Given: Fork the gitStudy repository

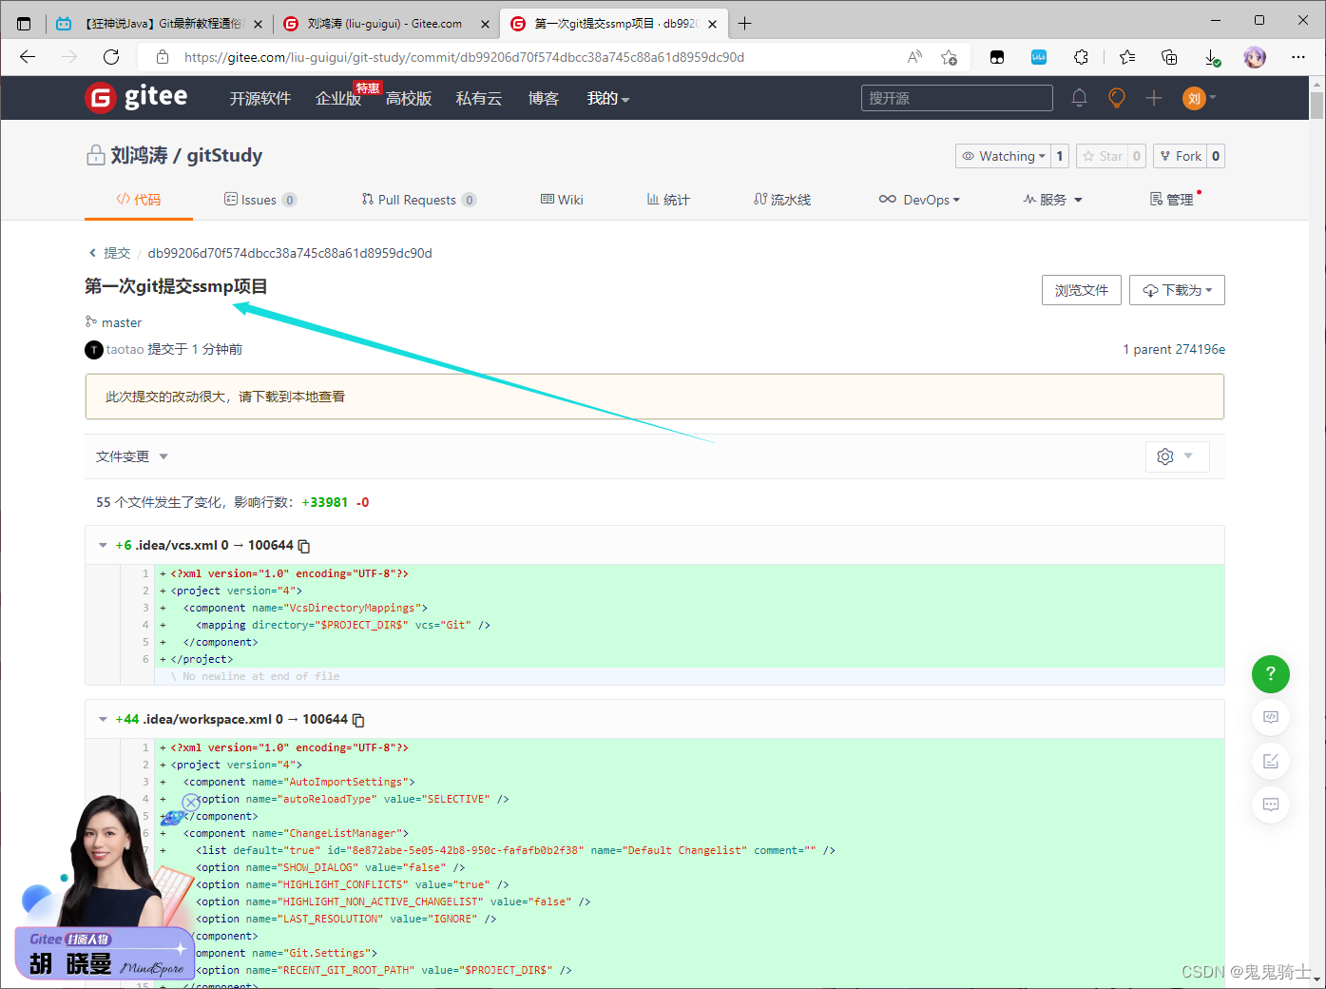Looking at the screenshot, I should click(x=1181, y=156).
